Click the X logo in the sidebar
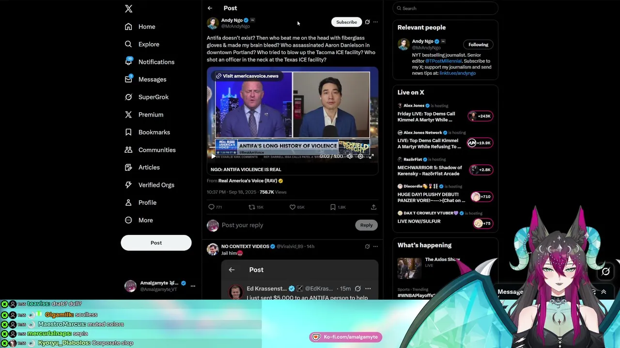This screenshot has height=348, width=620. (128, 9)
